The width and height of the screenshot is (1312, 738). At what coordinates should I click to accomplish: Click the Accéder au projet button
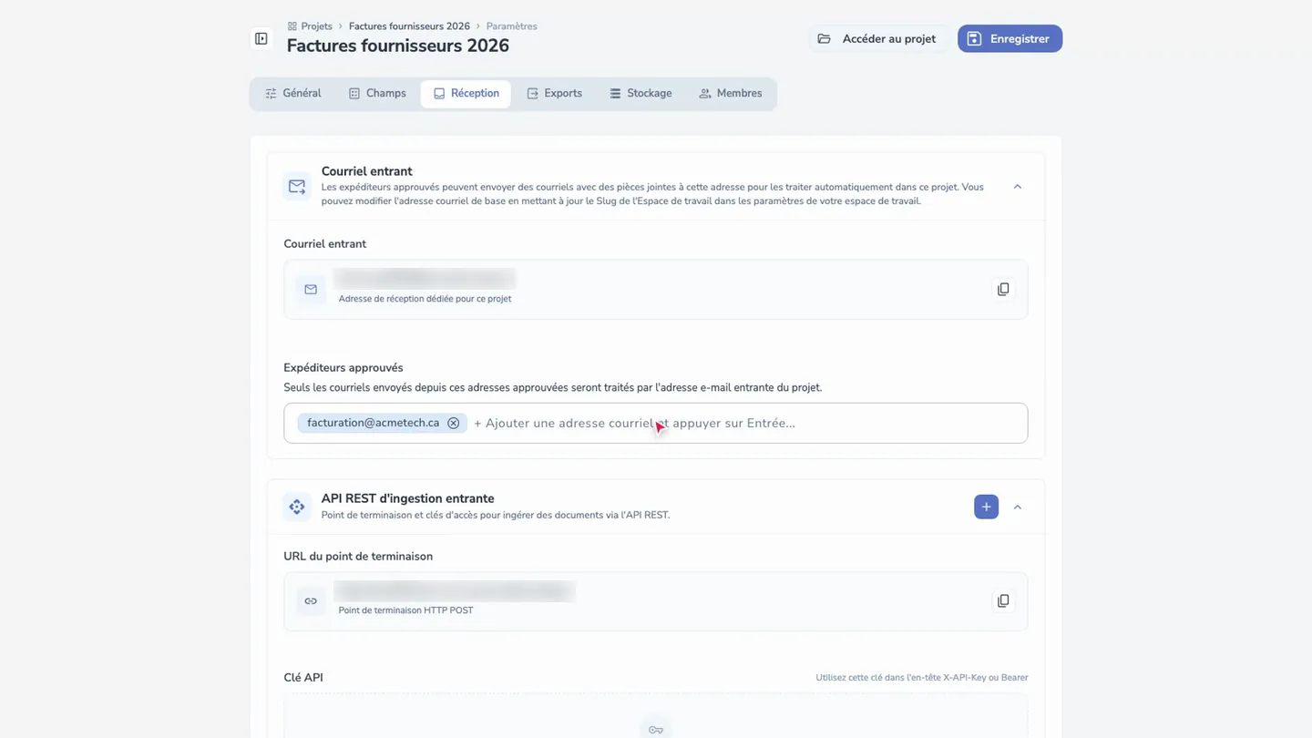pos(878,39)
